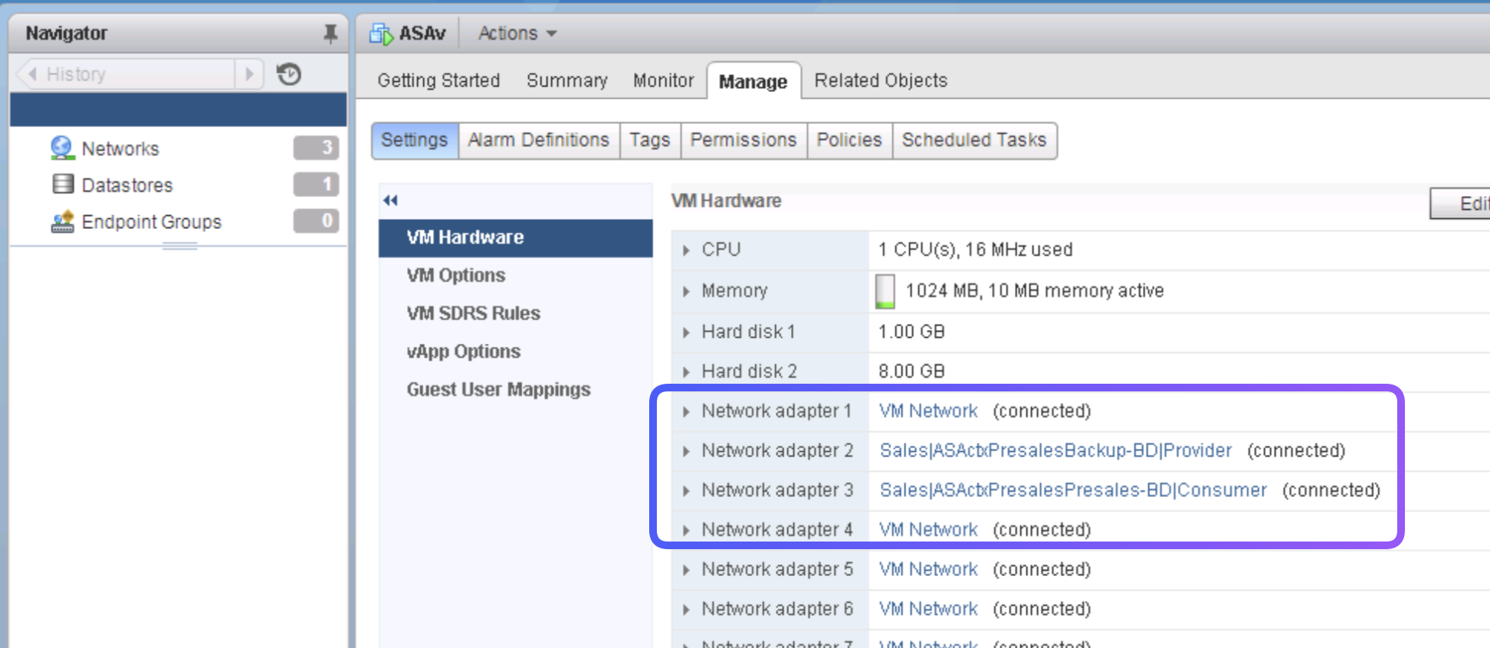
Task: Expand Network adapter 2 details
Action: 686,451
